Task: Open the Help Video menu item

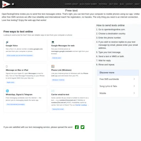Action: 113,4
